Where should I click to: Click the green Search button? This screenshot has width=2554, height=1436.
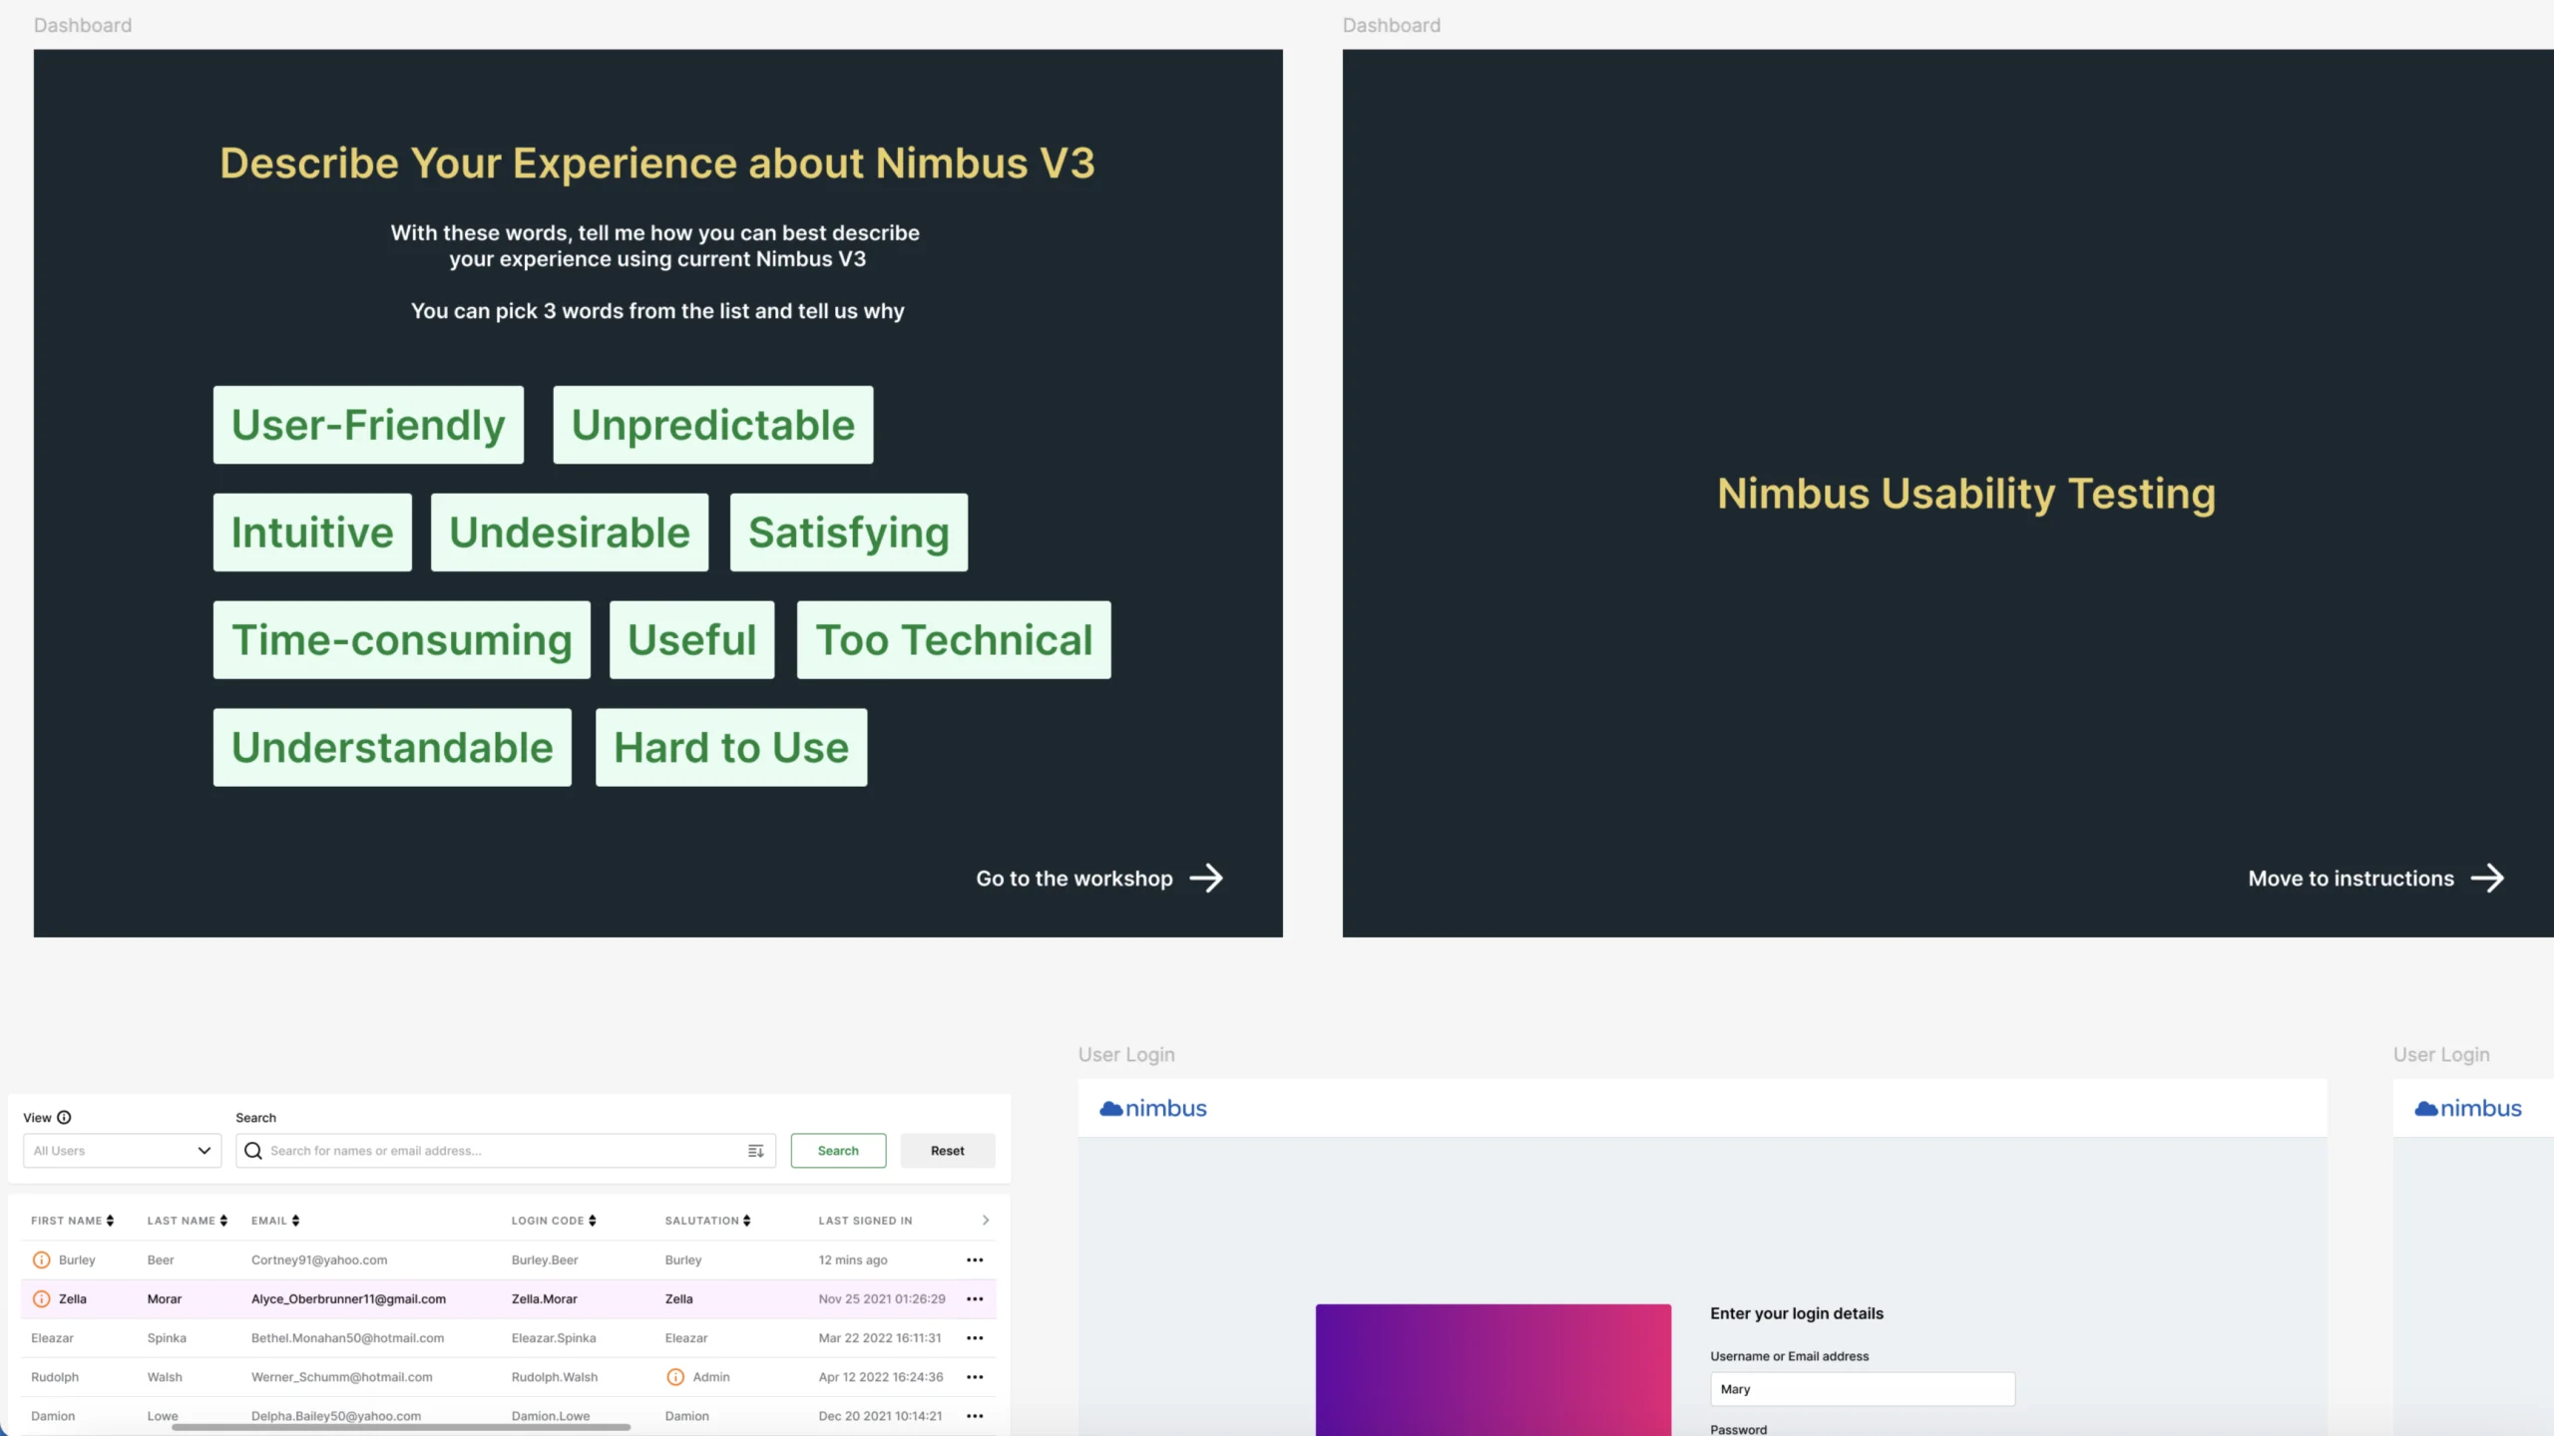click(838, 1151)
